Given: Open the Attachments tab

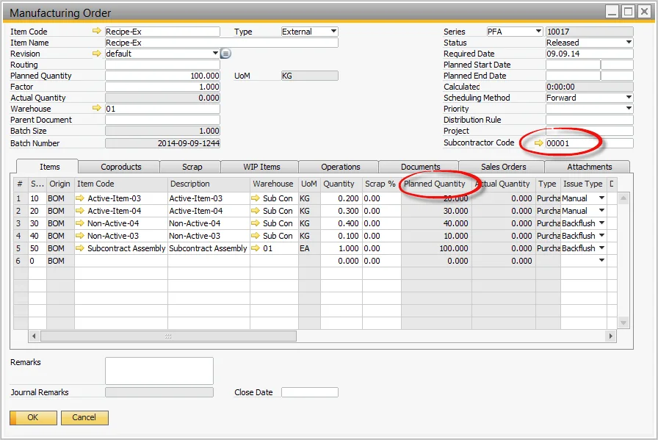Looking at the screenshot, I should click(x=589, y=167).
